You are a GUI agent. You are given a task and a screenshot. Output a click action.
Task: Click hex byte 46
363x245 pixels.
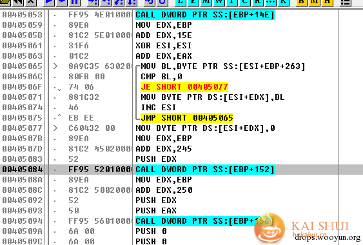74,108
